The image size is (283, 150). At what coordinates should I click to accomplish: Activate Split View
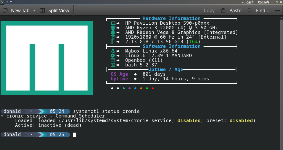[55, 10]
